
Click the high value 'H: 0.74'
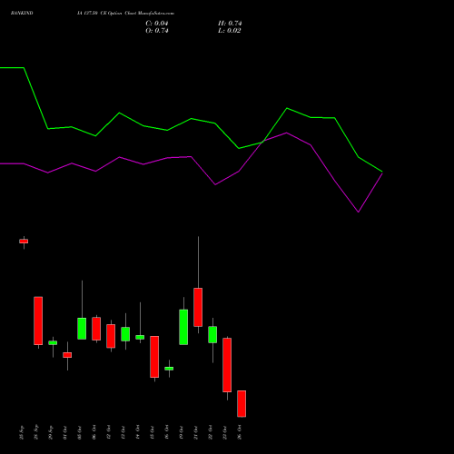click(x=230, y=24)
